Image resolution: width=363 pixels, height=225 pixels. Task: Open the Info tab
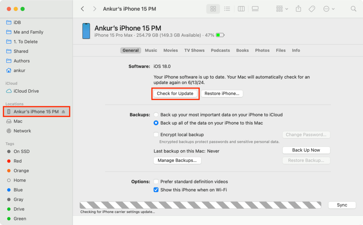(x=296, y=50)
